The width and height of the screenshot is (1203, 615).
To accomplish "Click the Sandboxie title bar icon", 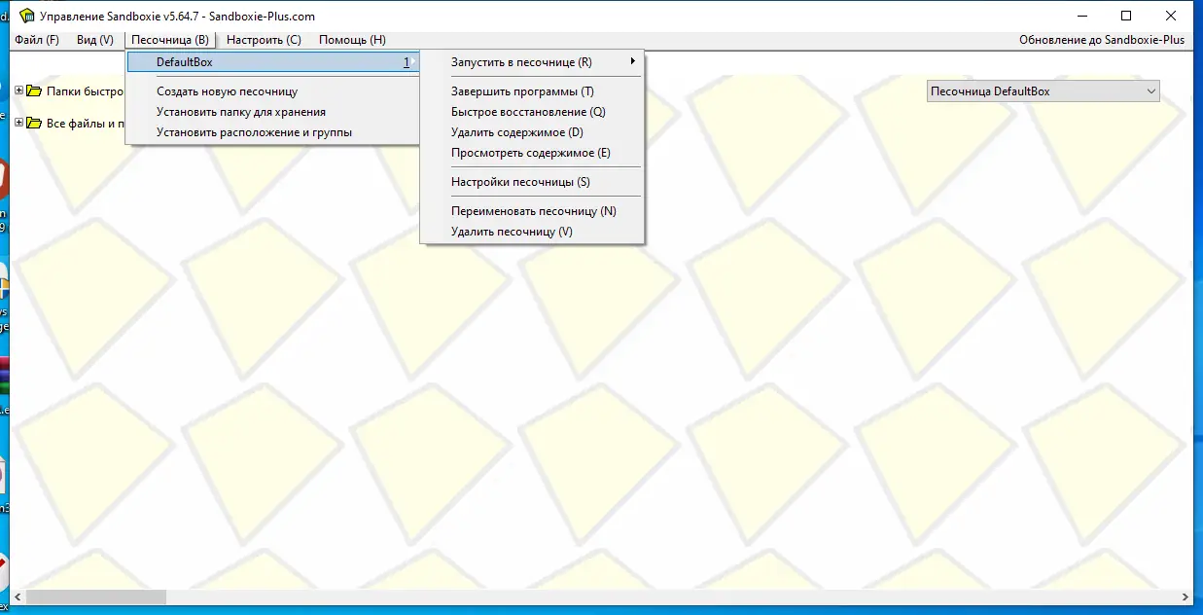I will [27, 16].
